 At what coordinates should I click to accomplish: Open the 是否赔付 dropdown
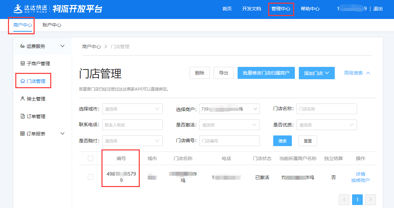pos(132,141)
